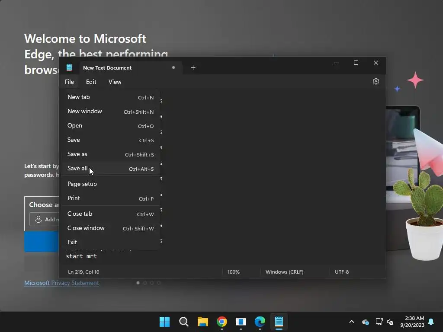The height and width of the screenshot is (332, 443).
Task: Click the UTF-8 encoding indicator
Action: pyautogui.click(x=342, y=272)
